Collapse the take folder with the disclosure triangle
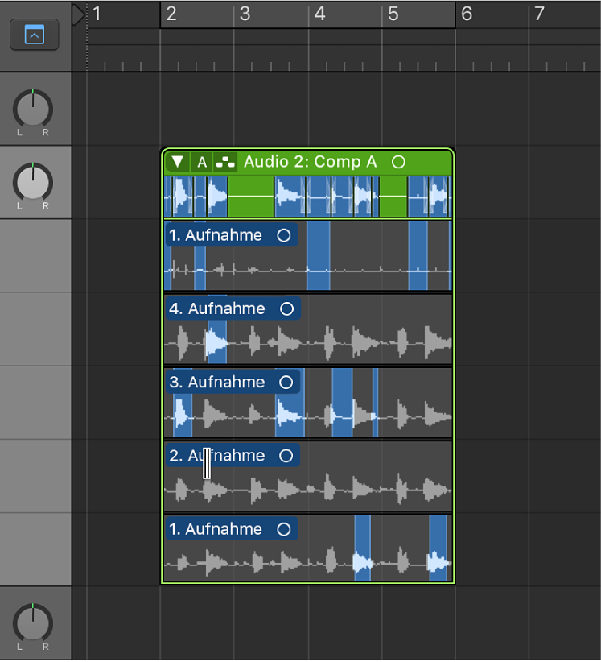 178,162
